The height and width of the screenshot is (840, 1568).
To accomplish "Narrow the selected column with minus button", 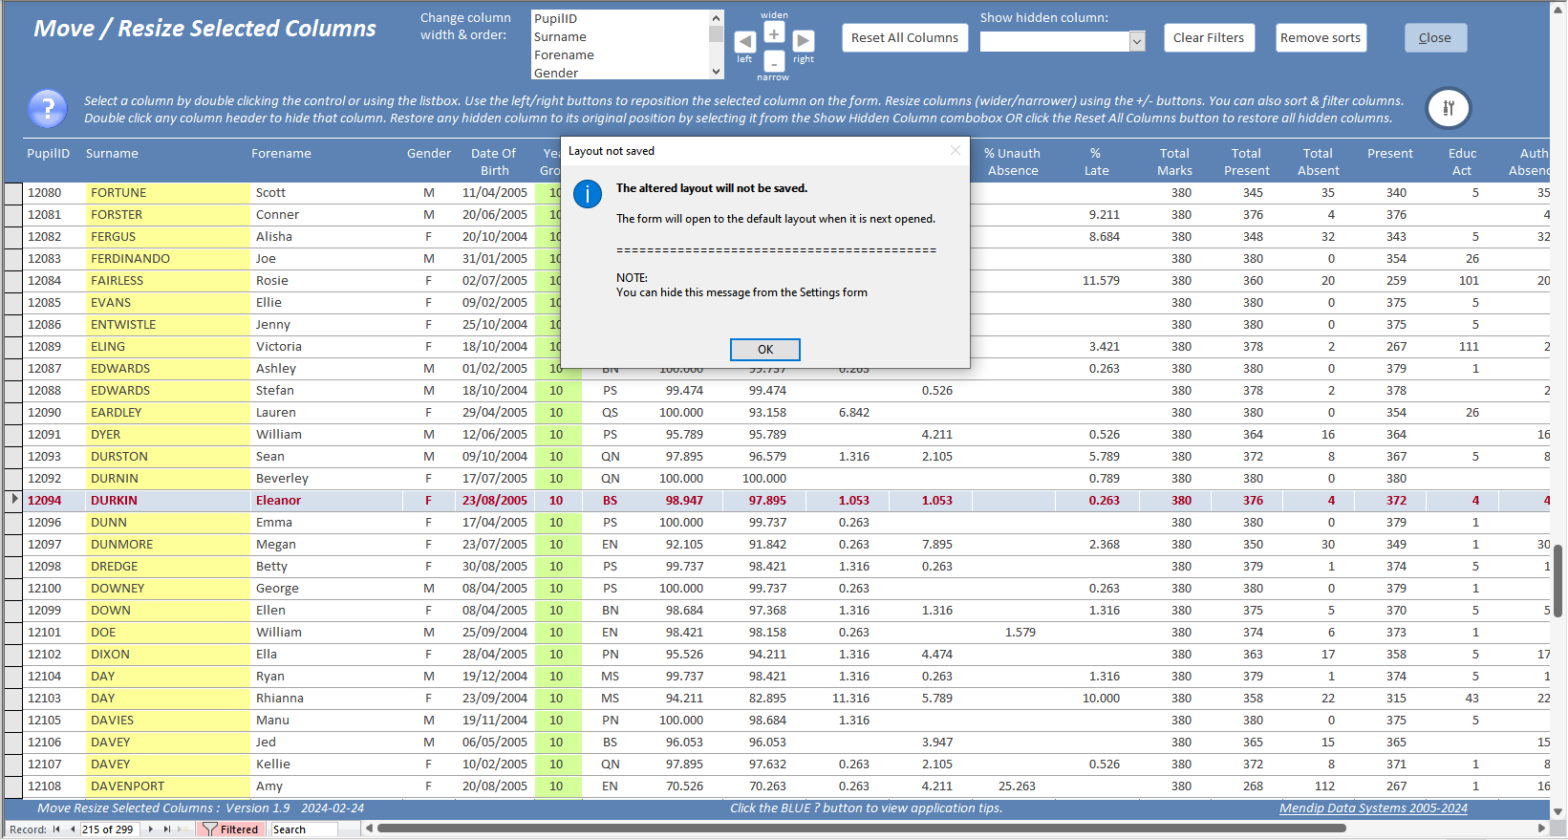I will pos(774,63).
